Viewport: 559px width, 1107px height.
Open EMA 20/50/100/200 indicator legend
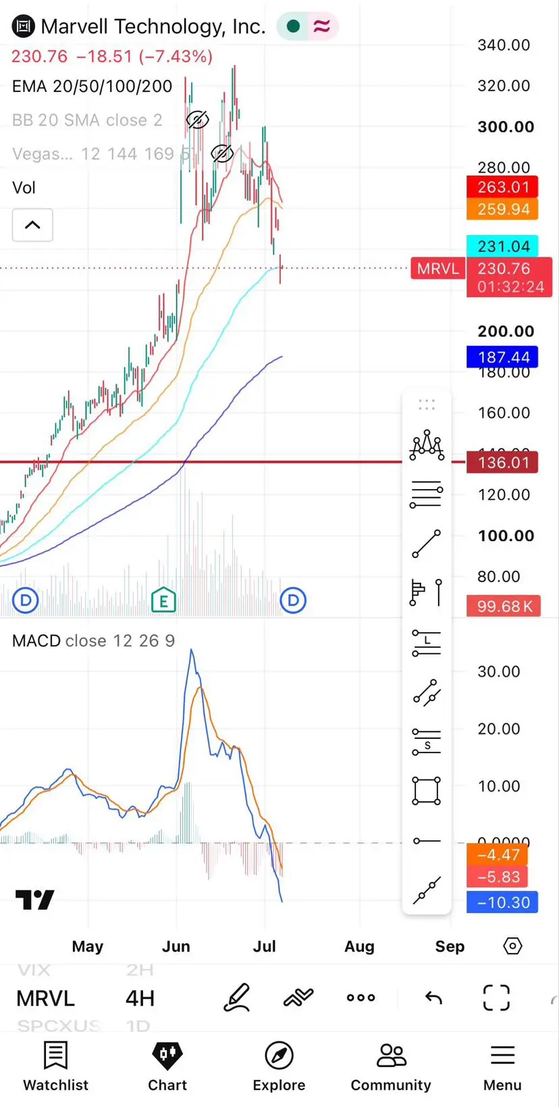click(92, 86)
